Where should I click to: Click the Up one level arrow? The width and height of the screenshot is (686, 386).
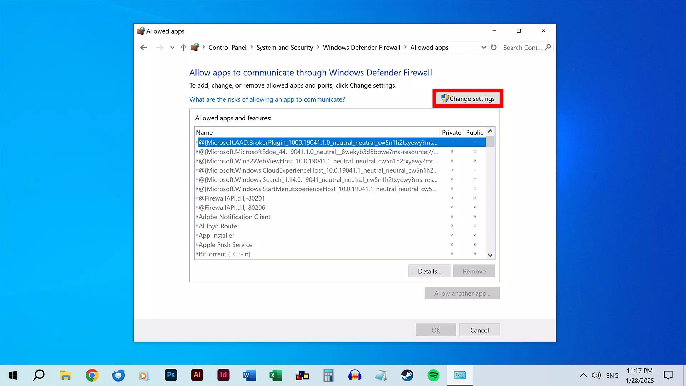(x=183, y=48)
